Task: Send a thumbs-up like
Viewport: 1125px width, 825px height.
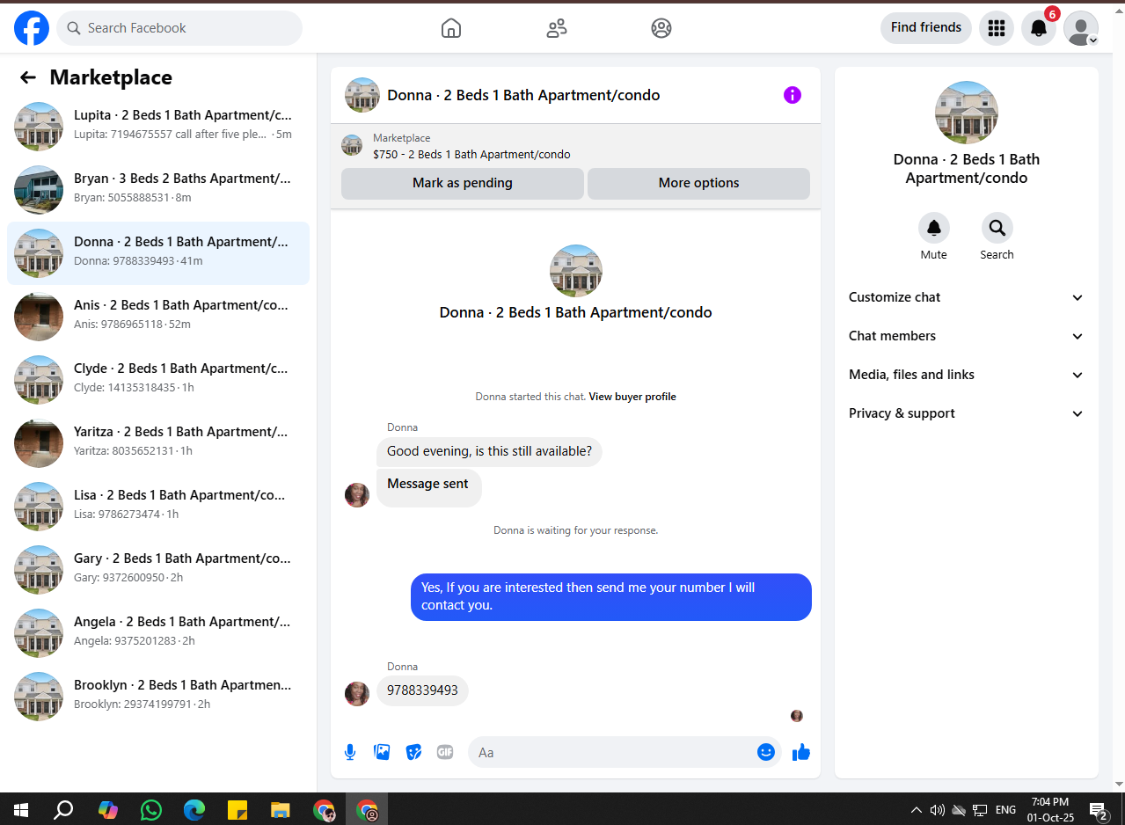Action: (x=801, y=752)
